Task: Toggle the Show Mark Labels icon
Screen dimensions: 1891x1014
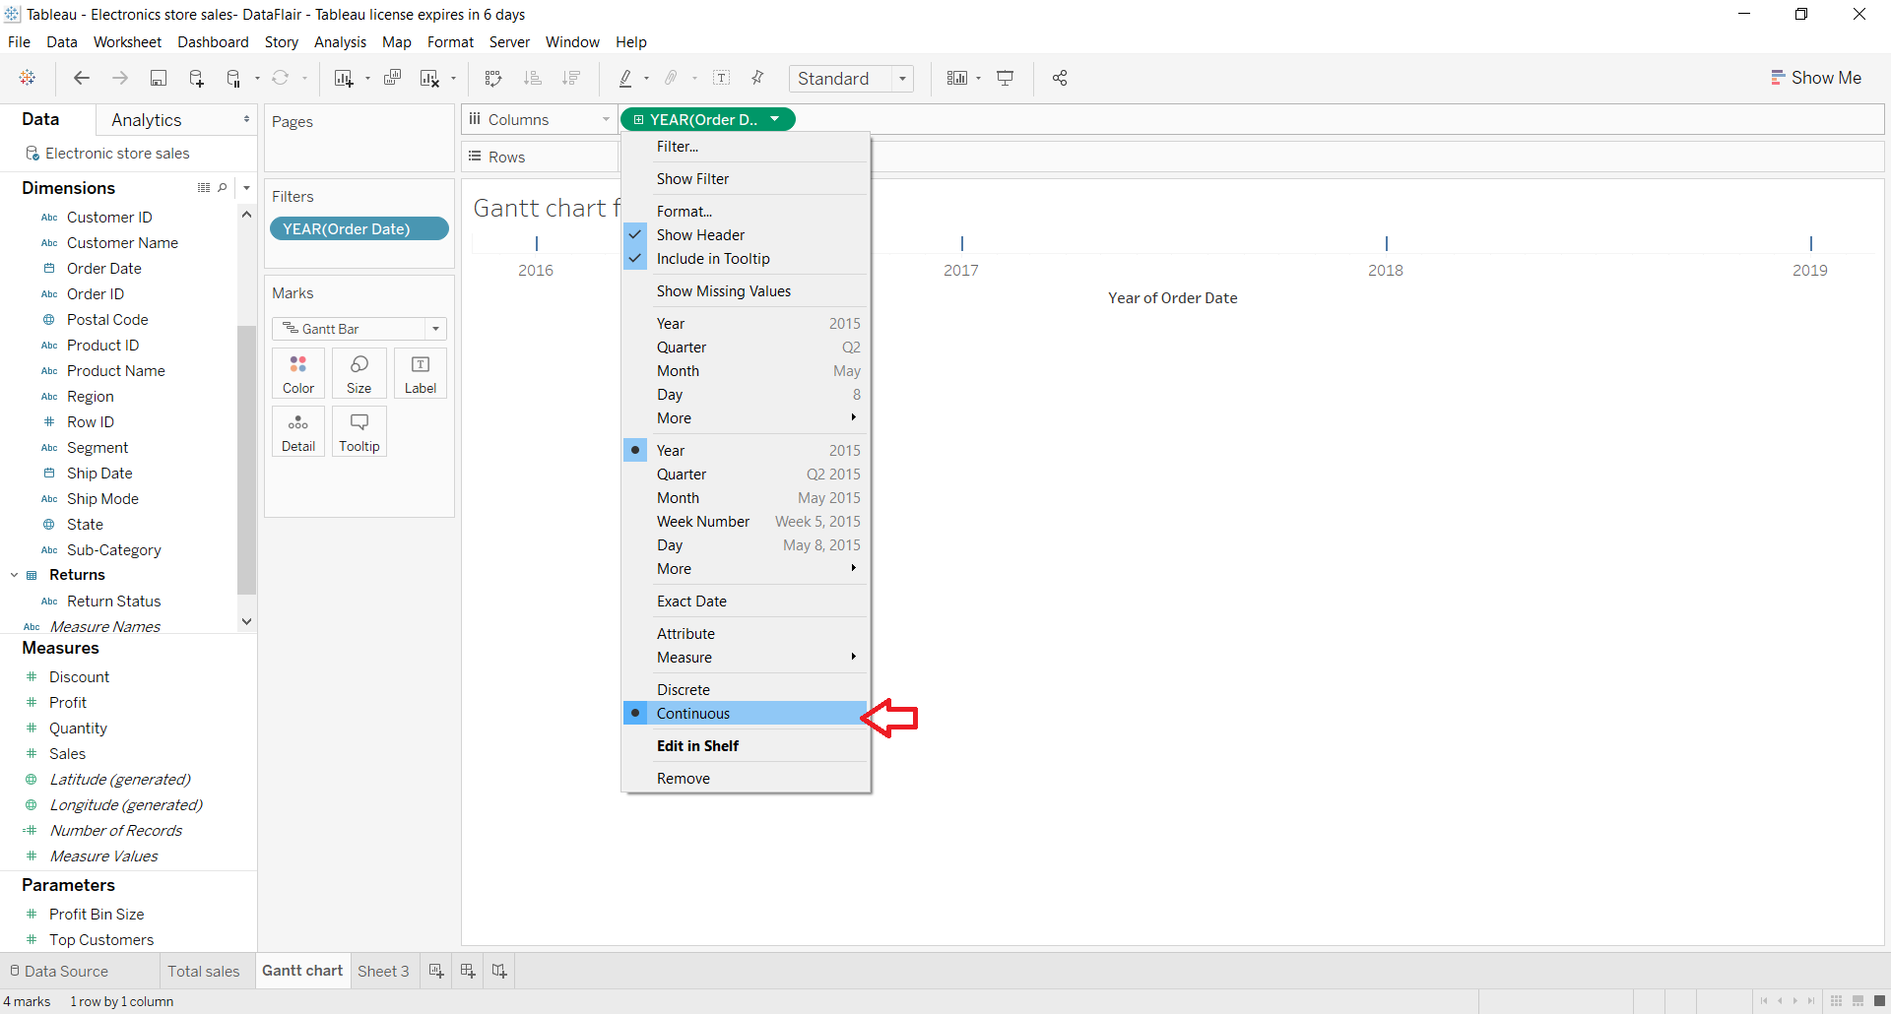Action: [722, 78]
